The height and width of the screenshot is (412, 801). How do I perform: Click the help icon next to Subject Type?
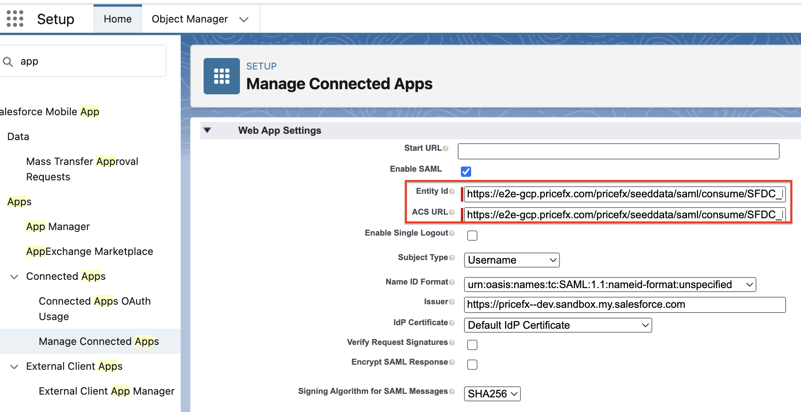click(452, 258)
